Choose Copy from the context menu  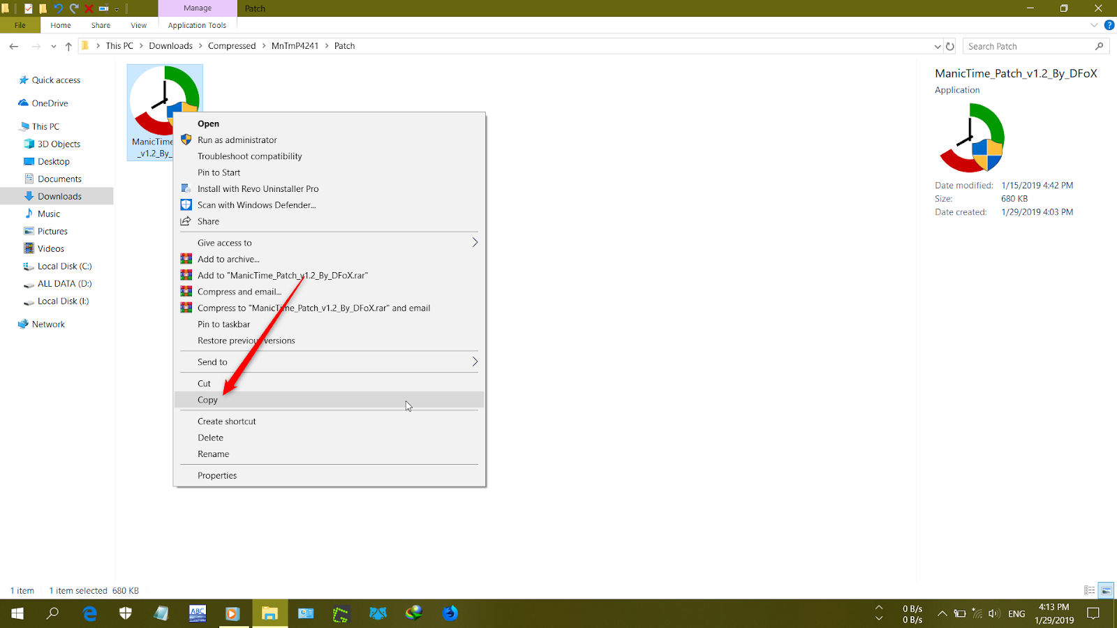329,400
